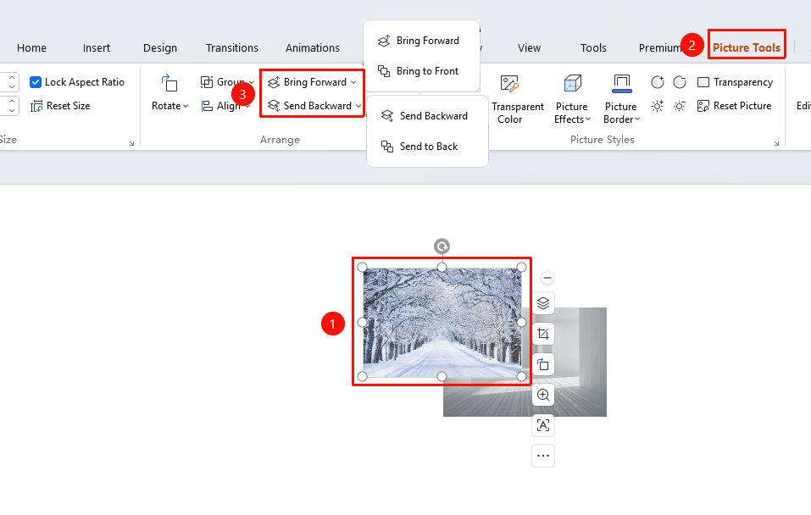Open the Picture Styles dialog launcher
The width and height of the screenshot is (811, 515).
[776, 143]
